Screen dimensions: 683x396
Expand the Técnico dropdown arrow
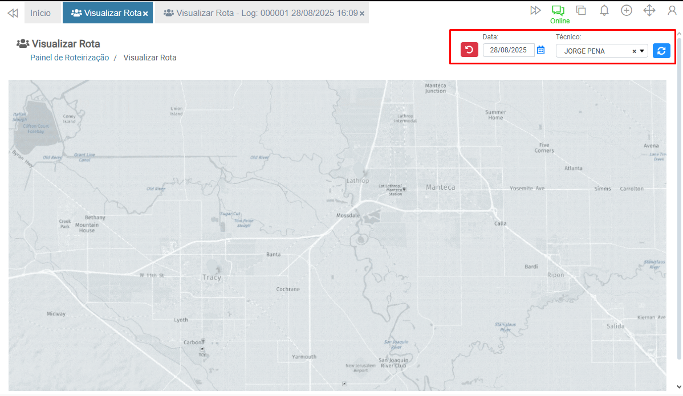(642, 51)
